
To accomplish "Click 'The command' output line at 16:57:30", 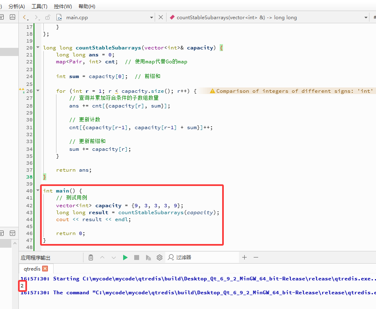I will tap(198, 293).
